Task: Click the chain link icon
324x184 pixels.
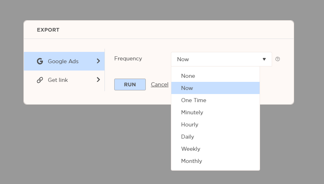Action: [x=40, y=80]
